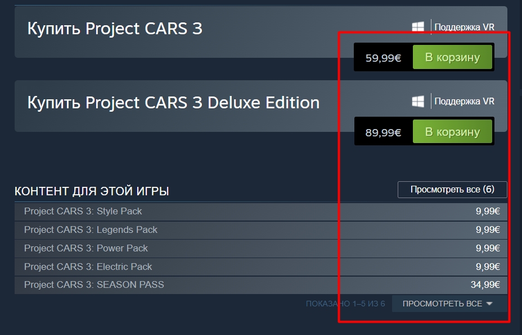Screen dimensions: 522x335
Task: Add Project CARS 3 to cart
Action: pos(452,57)
